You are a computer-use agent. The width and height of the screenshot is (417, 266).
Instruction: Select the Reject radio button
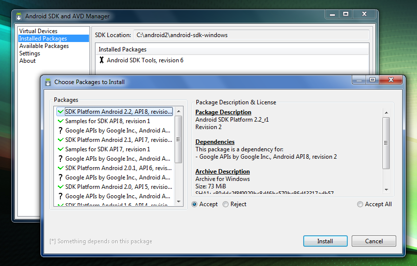coord(226,204)
